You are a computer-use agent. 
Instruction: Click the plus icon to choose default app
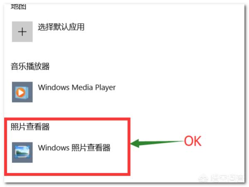click(x=22, y=32)
